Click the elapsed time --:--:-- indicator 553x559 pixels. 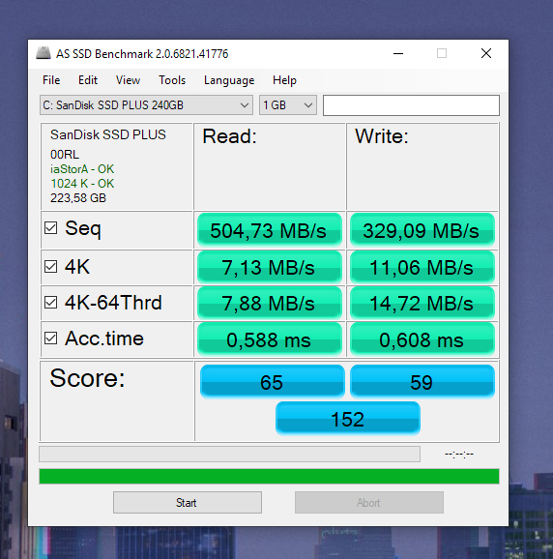[459, 454]
